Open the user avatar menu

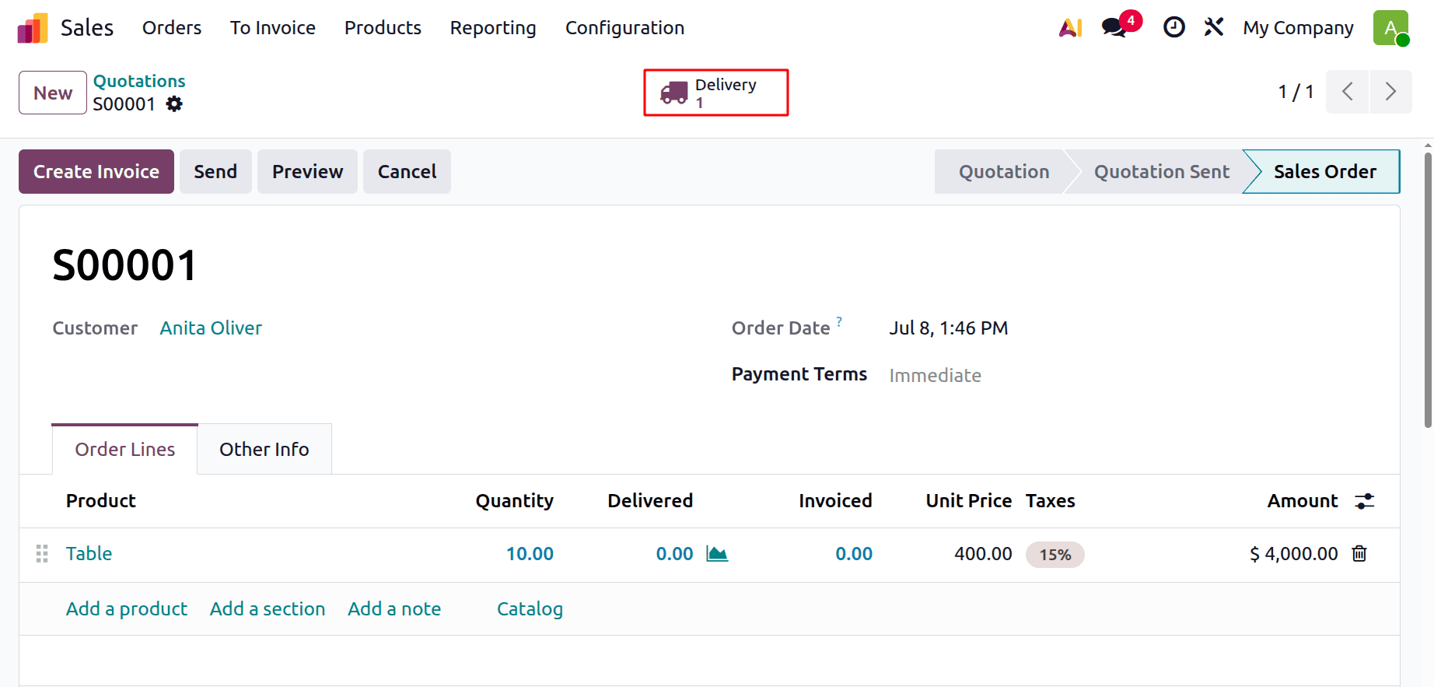click(x=1390, y=28)
